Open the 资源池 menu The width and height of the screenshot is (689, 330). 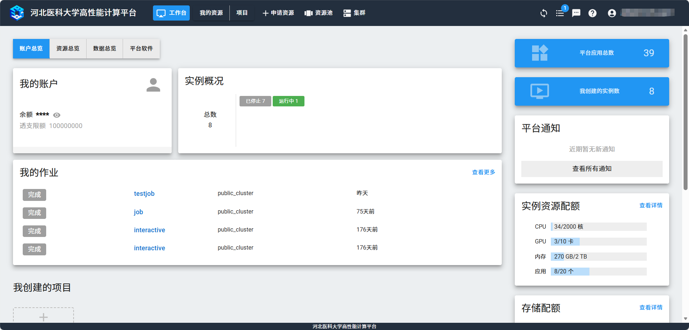point(319,13)
